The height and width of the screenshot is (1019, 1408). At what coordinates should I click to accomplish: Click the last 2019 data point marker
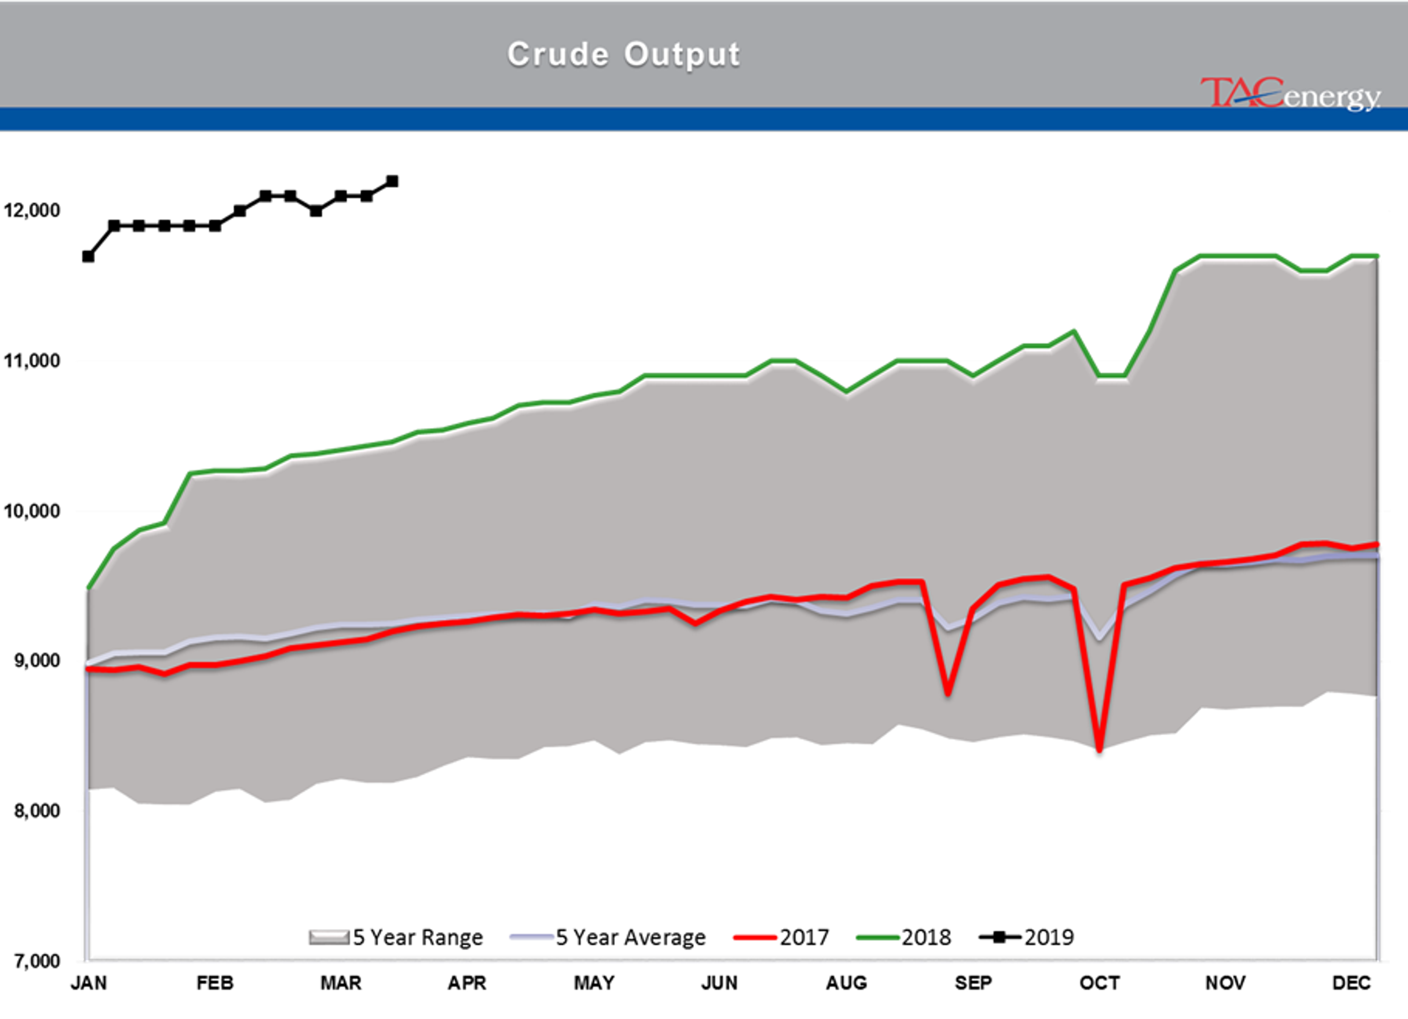(392, 181)
